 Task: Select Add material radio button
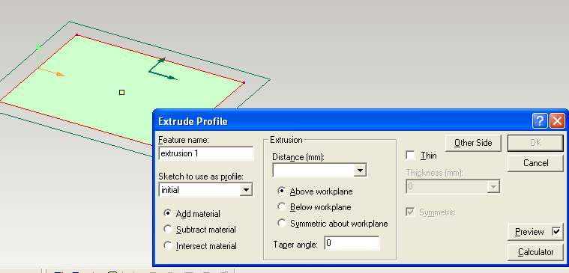pyautogui.click(x=168, y=214)
